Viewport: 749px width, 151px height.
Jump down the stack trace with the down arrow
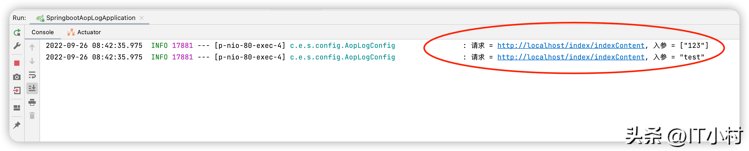coord(32,61)
